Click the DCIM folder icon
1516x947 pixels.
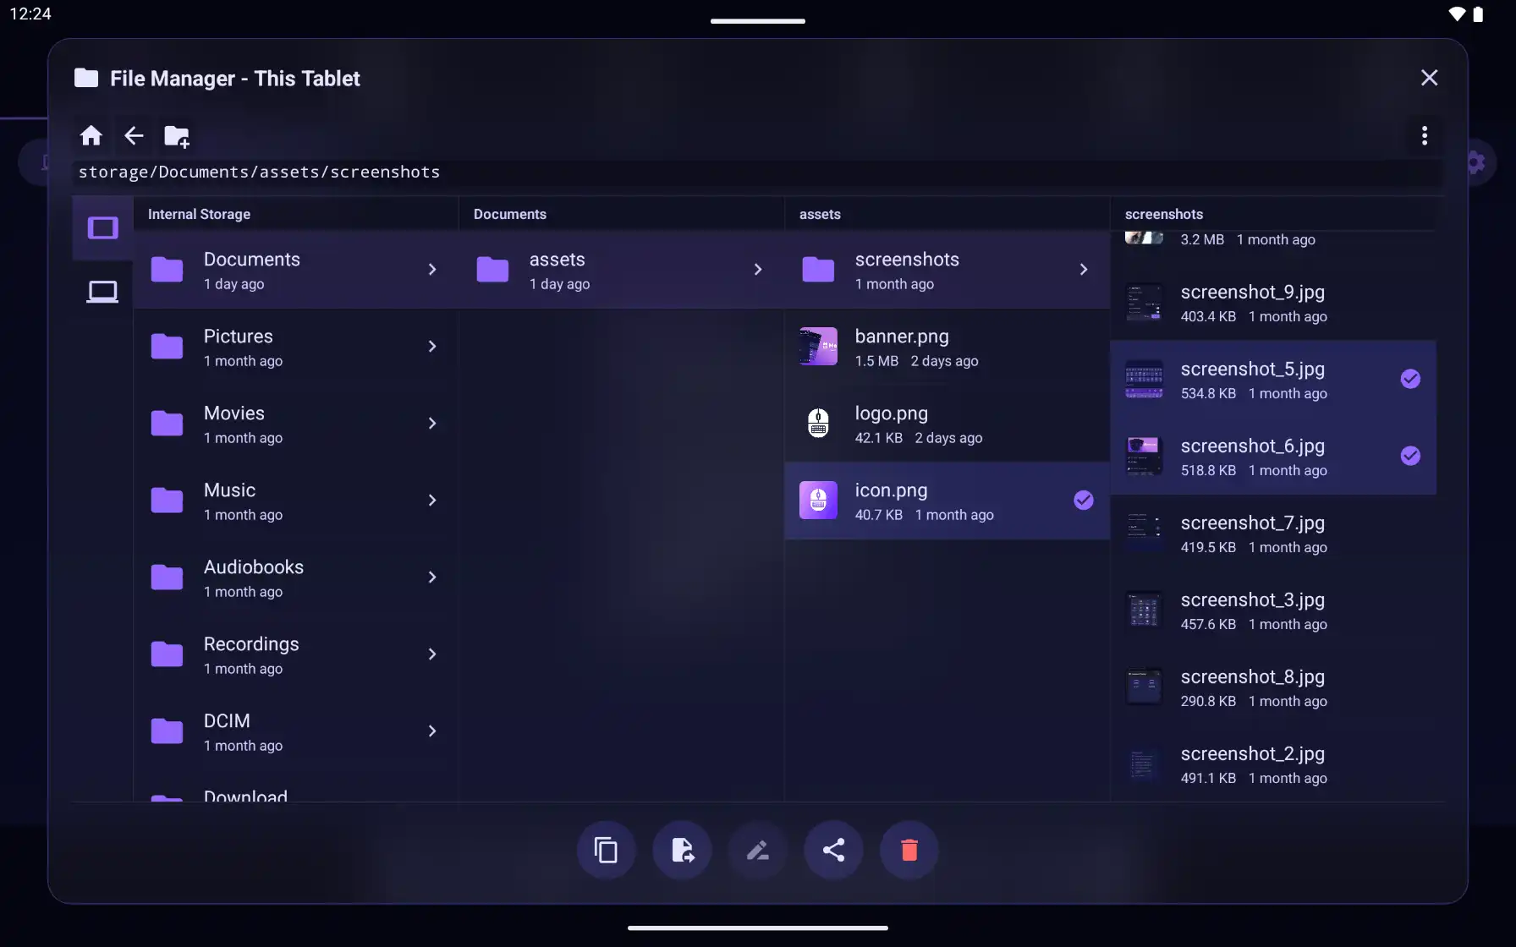(x=167, y=731)
